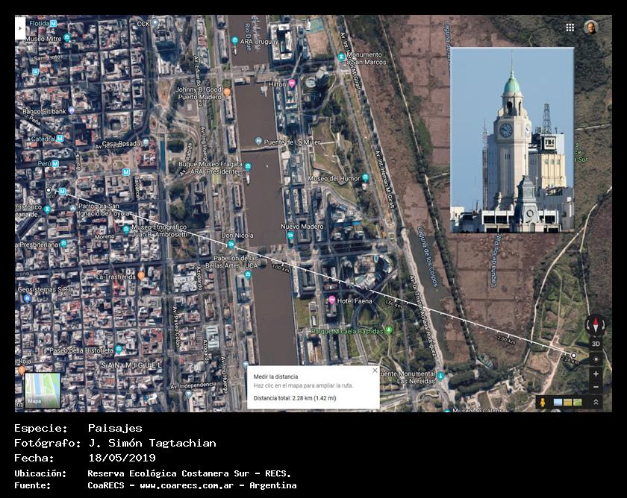Select the Puente de La Mujer marker
Image resolution: width=627 pixels, height=498 pixels.
point(258,141)
